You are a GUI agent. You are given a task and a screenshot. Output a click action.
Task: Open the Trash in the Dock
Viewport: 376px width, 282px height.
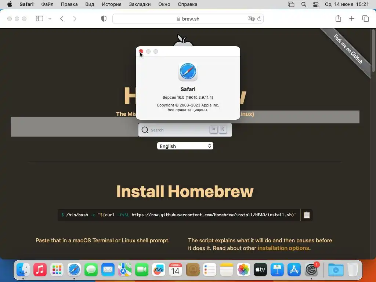tap(353, 270)
